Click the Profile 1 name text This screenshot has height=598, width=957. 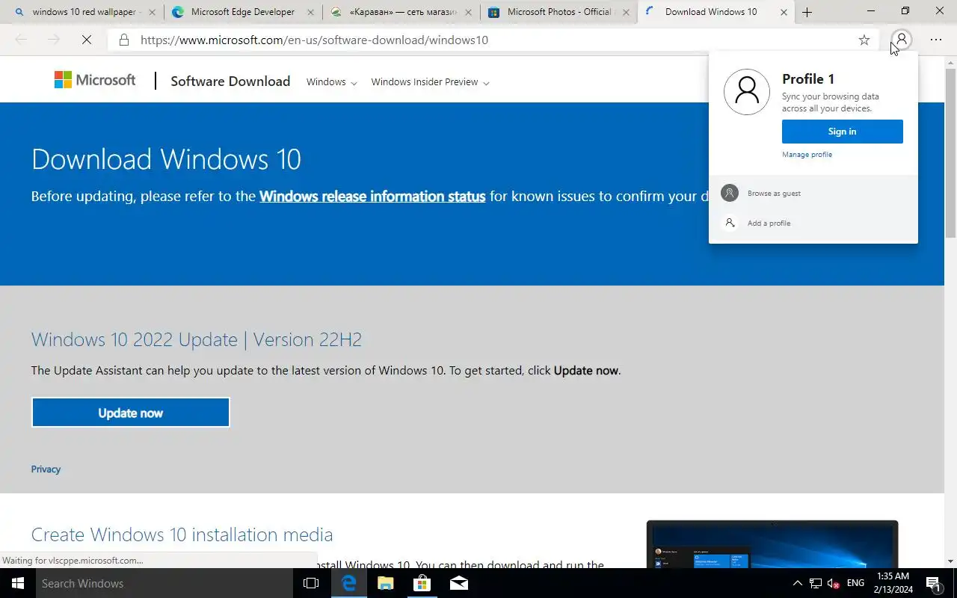pos(808,79)
